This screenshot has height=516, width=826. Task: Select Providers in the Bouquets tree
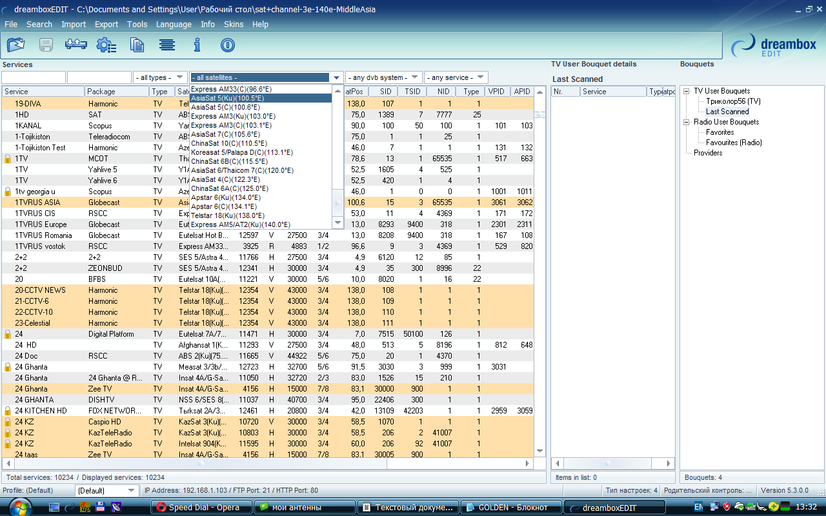708,153
